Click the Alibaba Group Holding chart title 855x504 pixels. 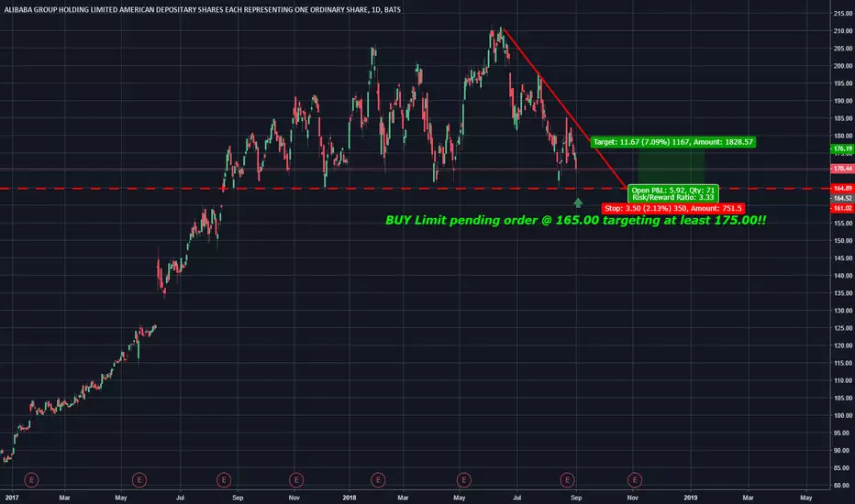pyautogui.click(x=203, y=9)
